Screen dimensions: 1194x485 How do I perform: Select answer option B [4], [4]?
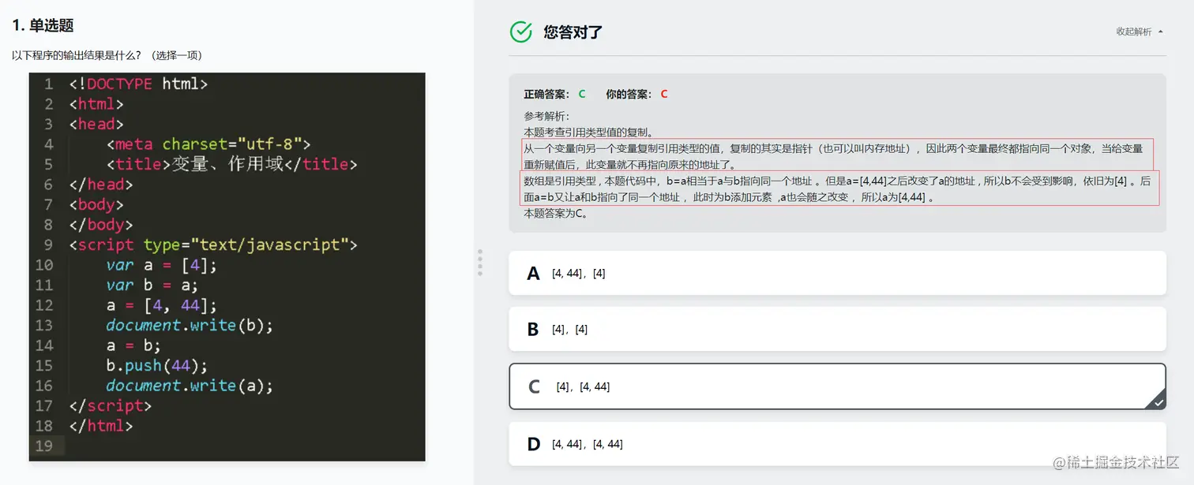[837, 329]
